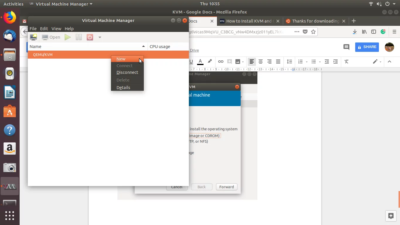Click the Firefox downloads arrow icon
Image resolution: width=400 pixels, height=225 pixels.
(355, 32)
